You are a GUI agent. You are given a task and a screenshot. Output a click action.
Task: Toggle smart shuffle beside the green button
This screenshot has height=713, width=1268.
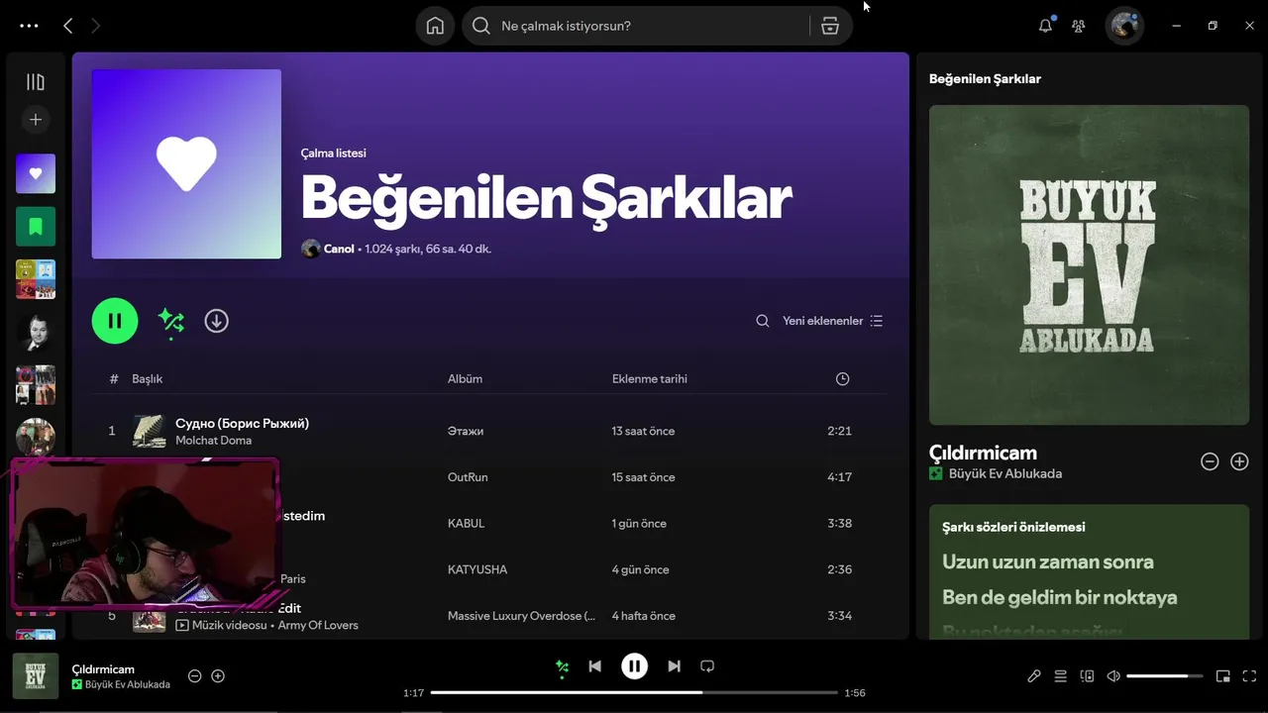(x=171, y=321)
